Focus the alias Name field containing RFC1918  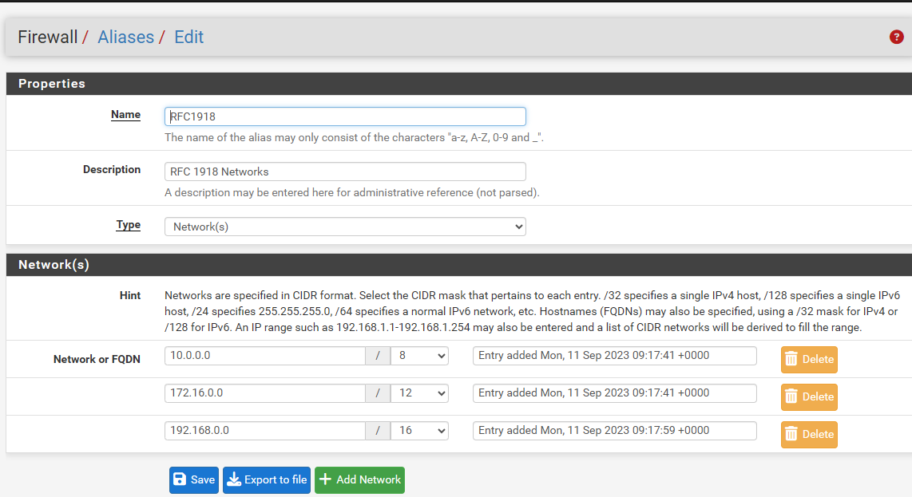pyautogui.click(x=345, y=116)
